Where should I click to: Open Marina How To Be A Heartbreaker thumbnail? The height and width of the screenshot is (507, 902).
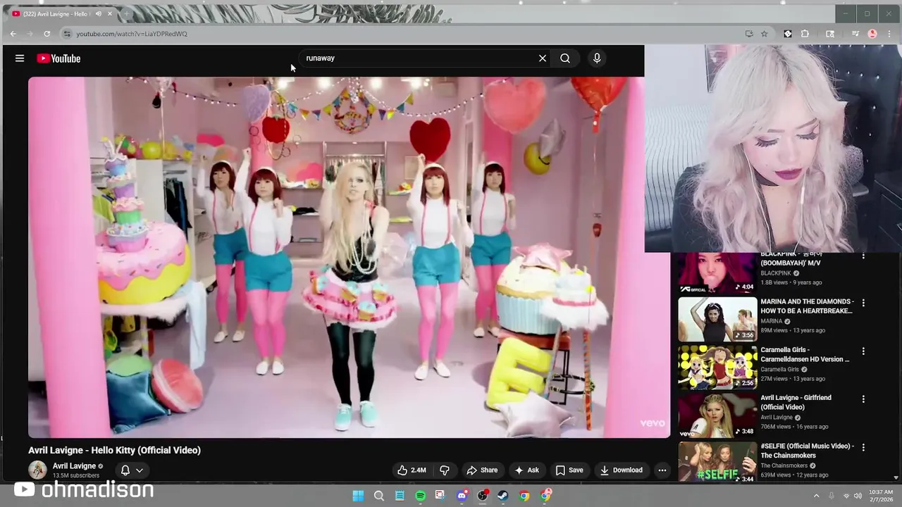click(717, 320)
